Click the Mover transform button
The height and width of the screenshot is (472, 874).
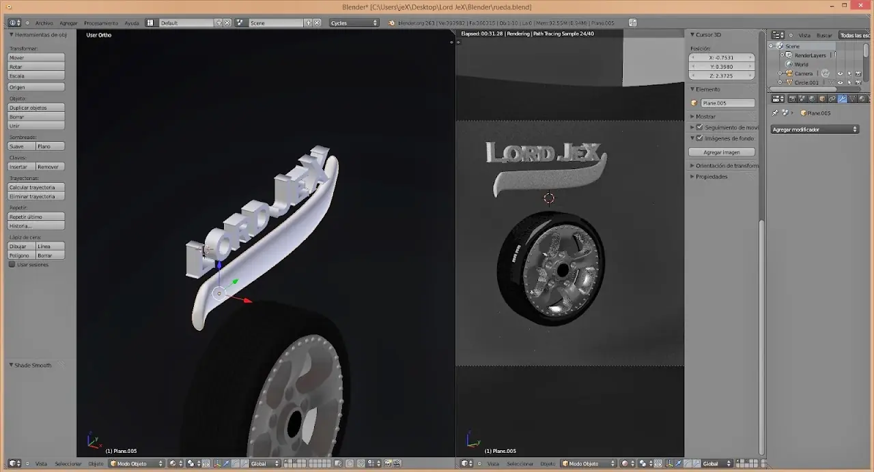pos(36,58)
